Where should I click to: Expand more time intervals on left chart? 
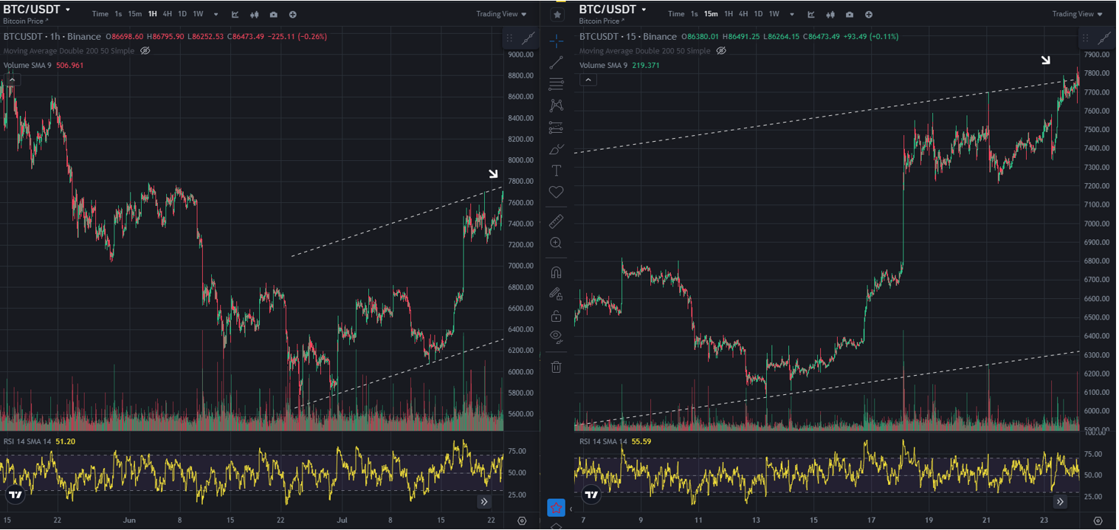(x=216, y=14)
